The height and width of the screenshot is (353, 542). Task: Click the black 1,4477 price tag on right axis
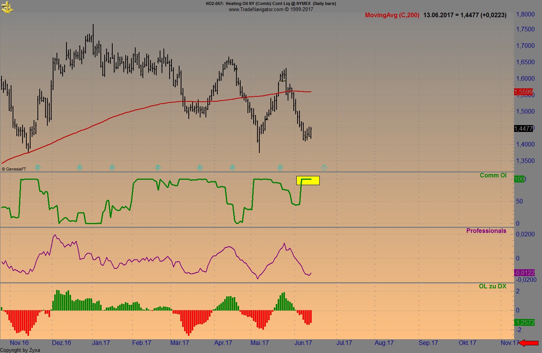coord(523,129)
